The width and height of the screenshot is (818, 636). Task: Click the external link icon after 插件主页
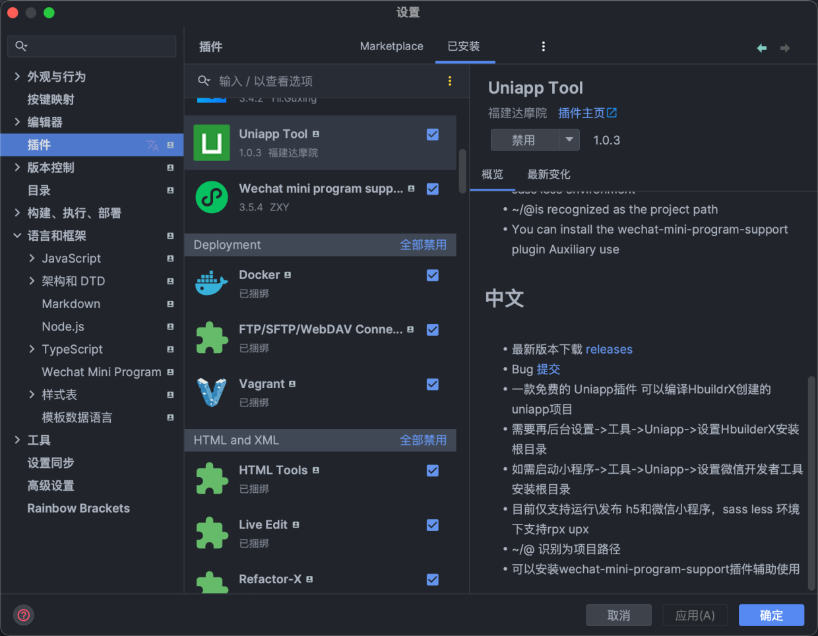(x=612, y=113)
